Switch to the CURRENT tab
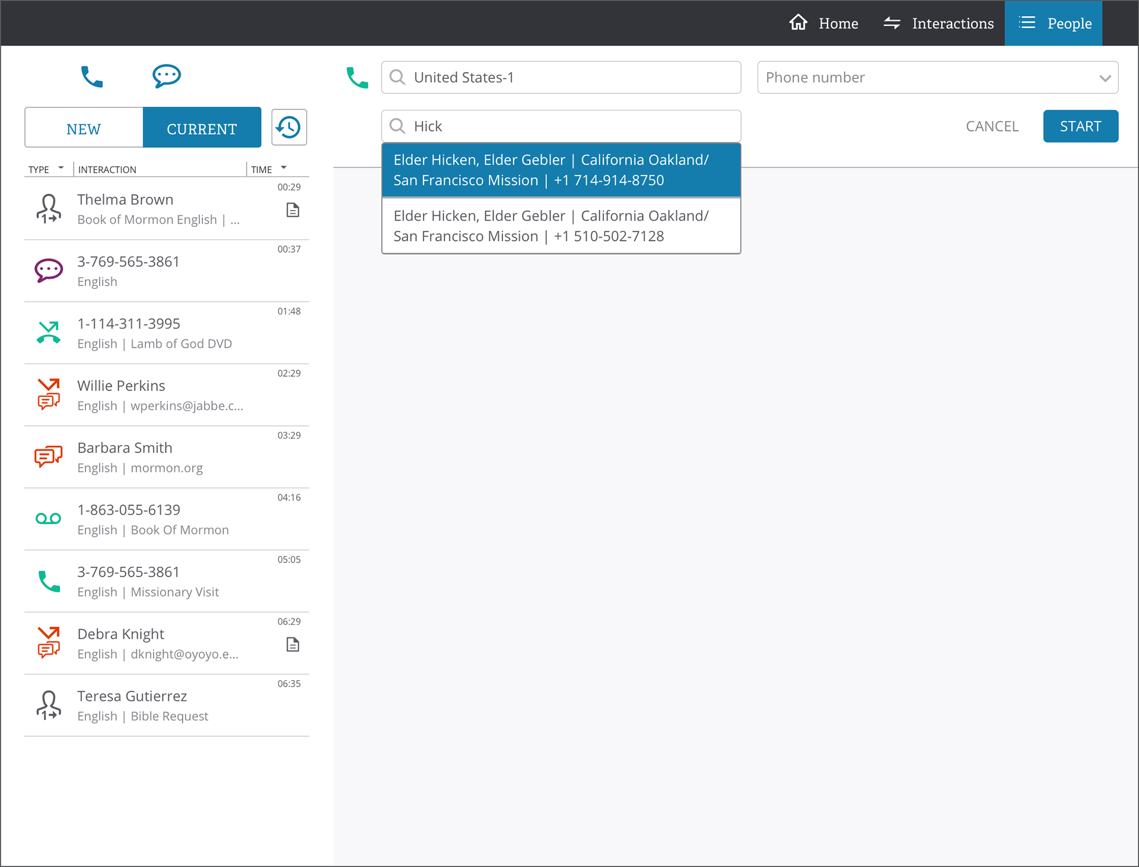This screenshot has width=1139, height=867. click(x=202, y=127)
